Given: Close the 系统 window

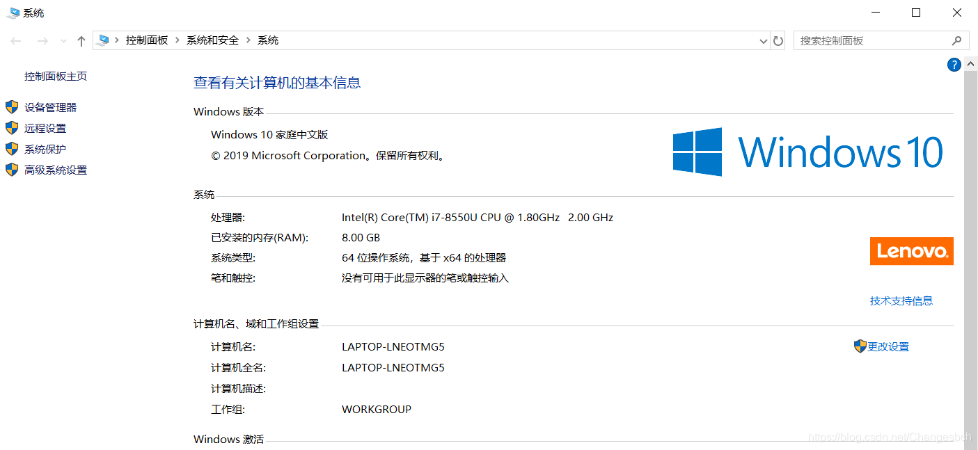Looking at the screenshot, I should (957, 13).
